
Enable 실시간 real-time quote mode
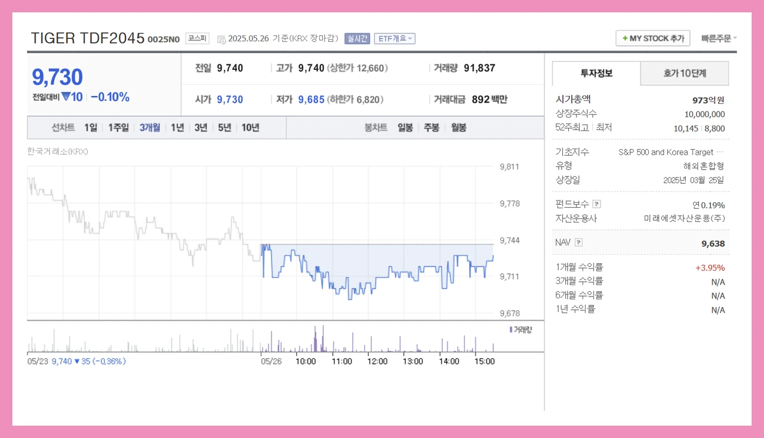coord(358,38)
